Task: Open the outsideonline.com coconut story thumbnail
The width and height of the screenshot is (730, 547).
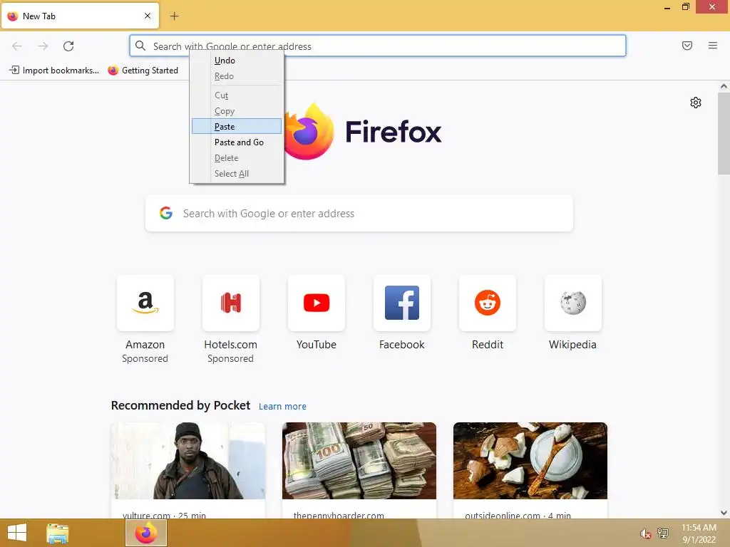Action: pos(530,461)
